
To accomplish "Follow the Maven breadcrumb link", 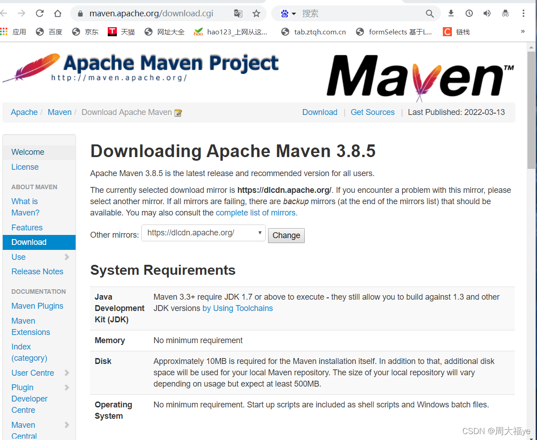I will (60, 112).
